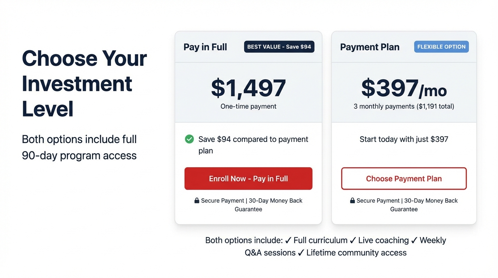Click the lock icon under Choose Payment Plan
This screenshot has width=498, height=278.
click(353, 201)
